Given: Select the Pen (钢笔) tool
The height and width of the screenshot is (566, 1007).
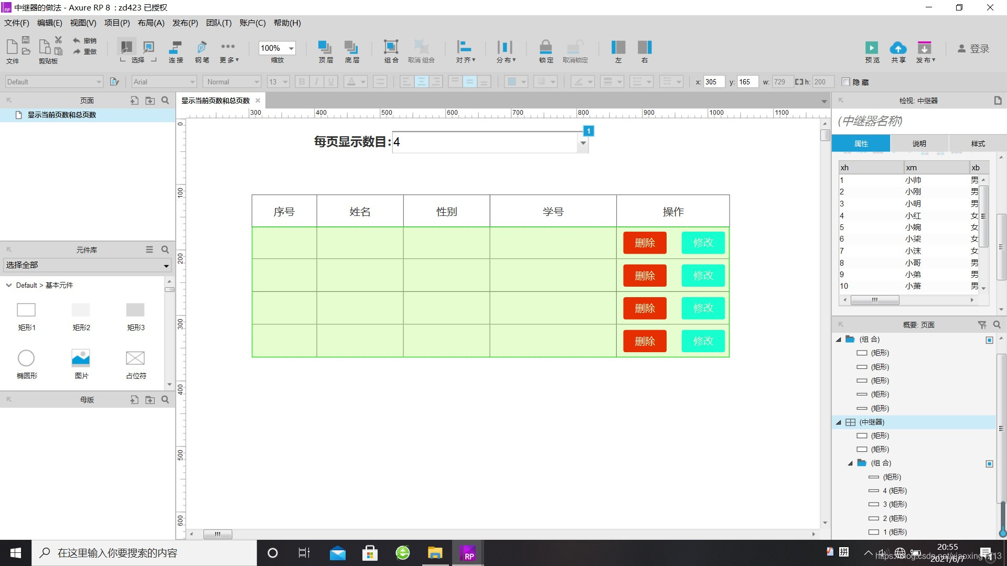Looking at the screenshot, I should pyautogui.click(x=202, y=48).
